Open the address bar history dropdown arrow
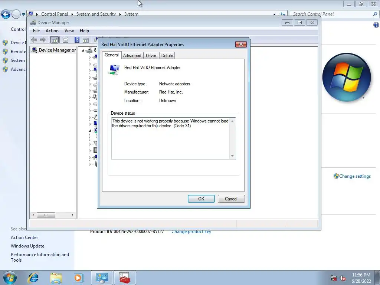Viewport: 380px width, 285px height. coord(274,14)
